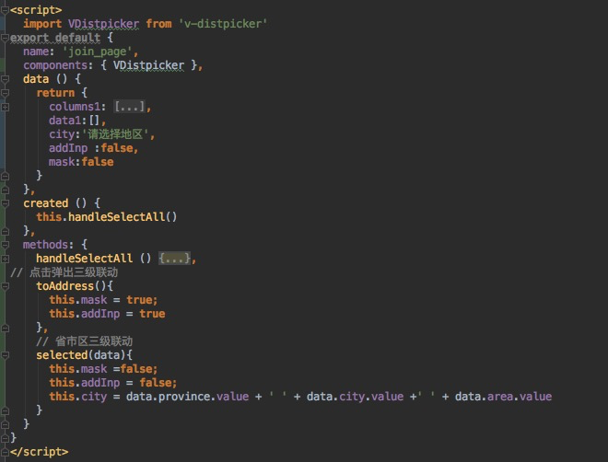608x462 pixels.
Task: Collapse the export default block fold marker
Action: (x=5, y=38)
